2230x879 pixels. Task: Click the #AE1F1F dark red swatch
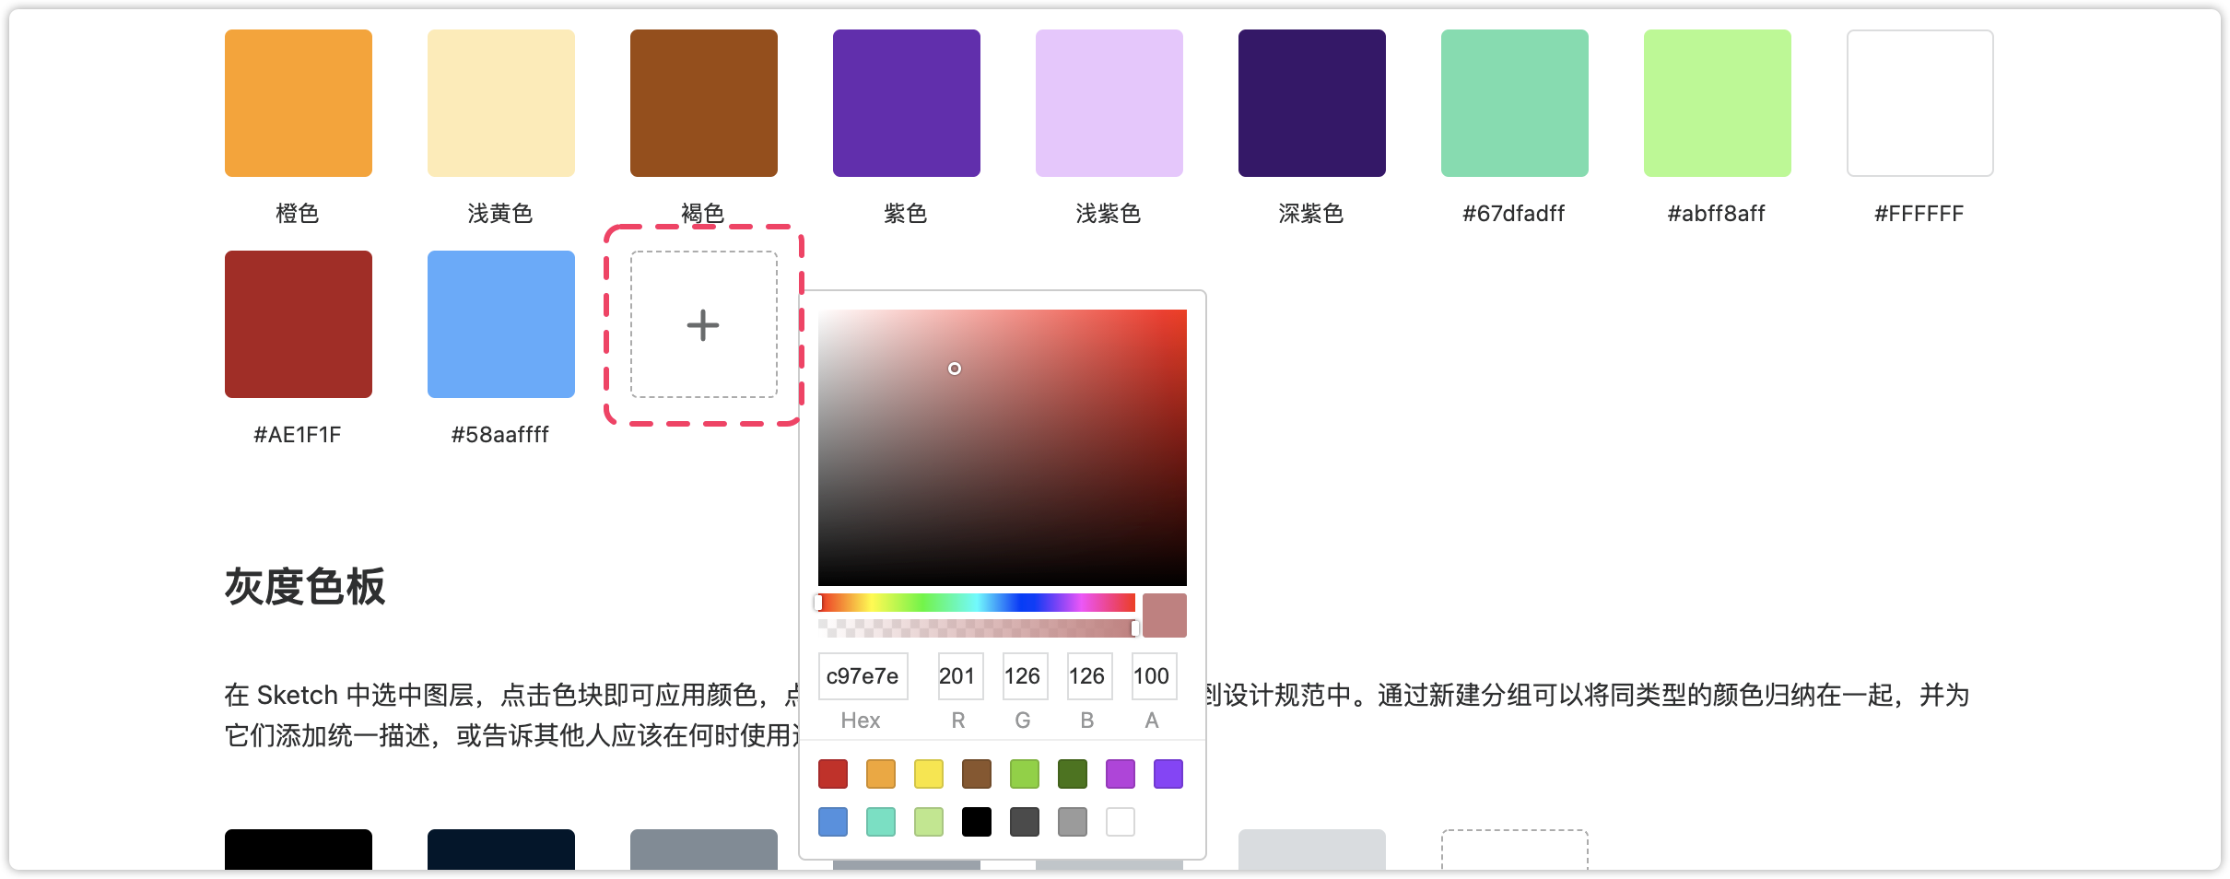(299, 324)
